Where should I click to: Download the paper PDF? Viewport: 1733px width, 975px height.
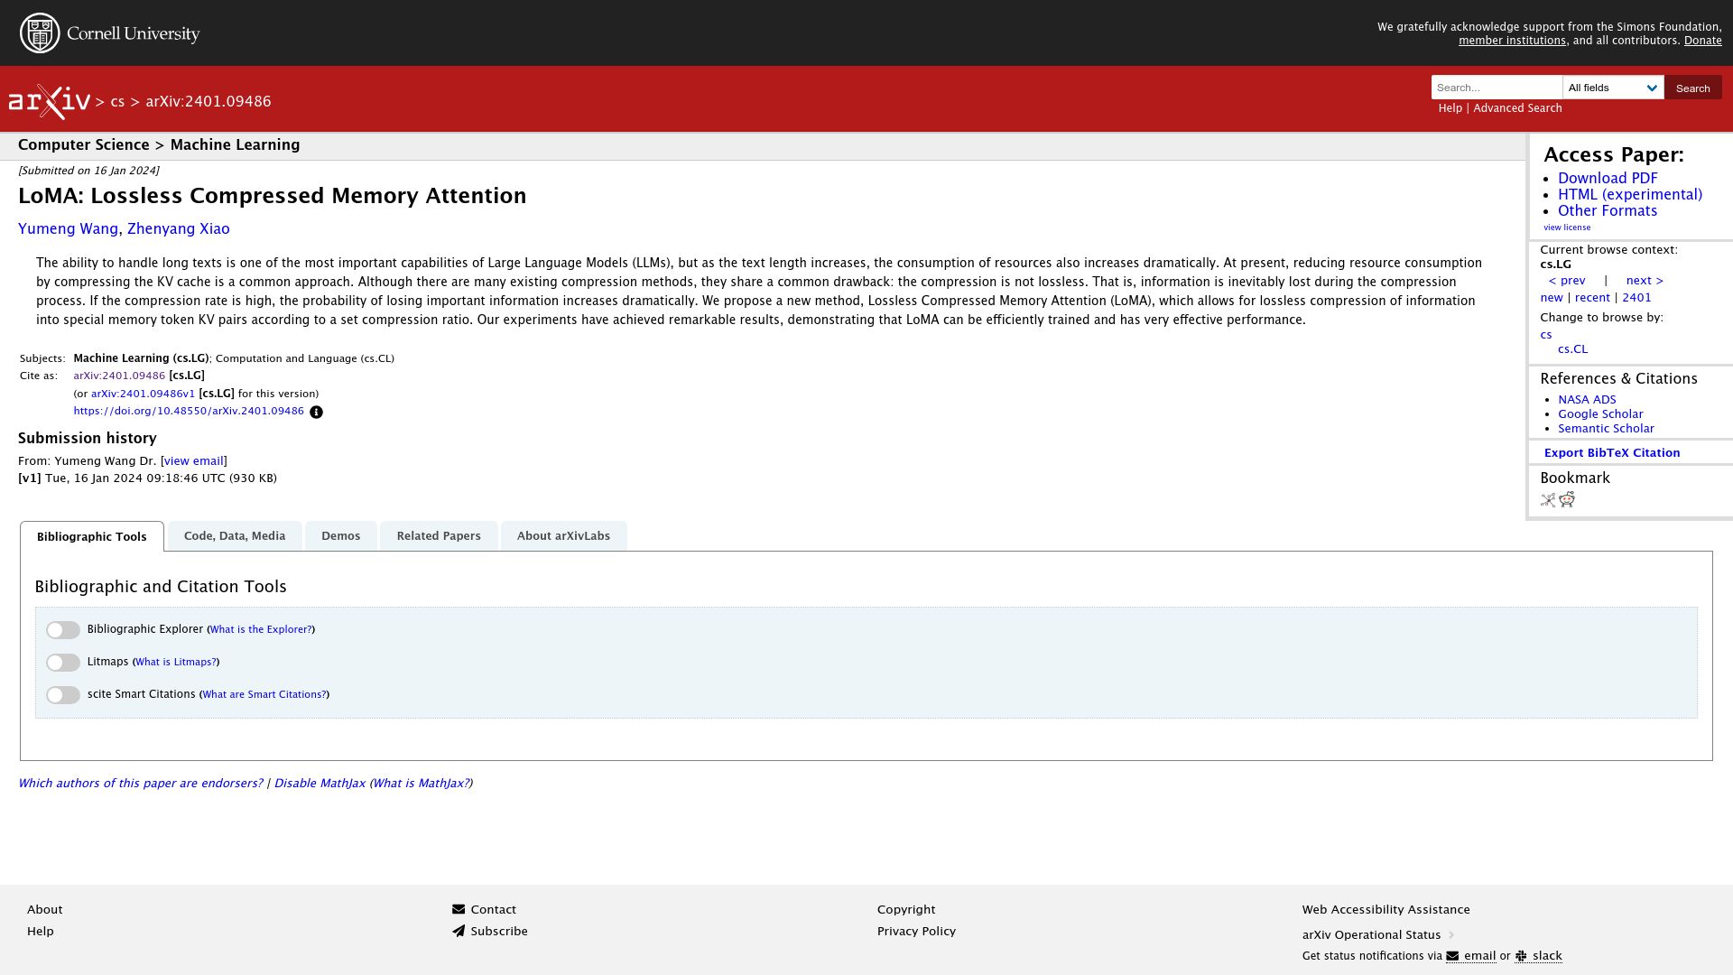pos(1608,179)
